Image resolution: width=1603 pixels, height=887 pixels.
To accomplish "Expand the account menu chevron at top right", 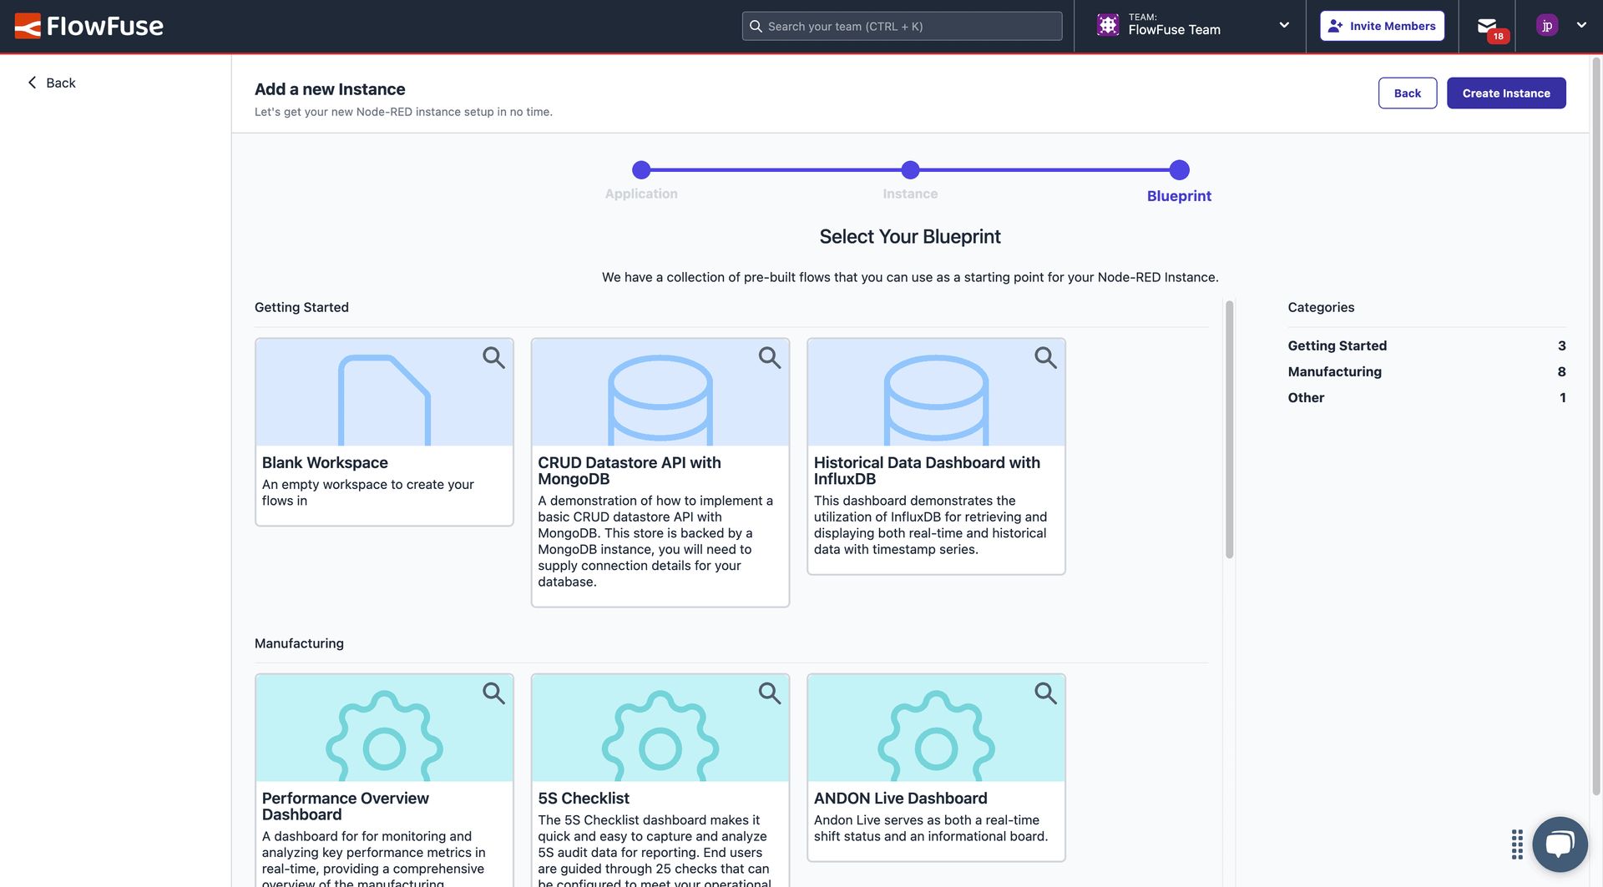I will point(1582,24).
